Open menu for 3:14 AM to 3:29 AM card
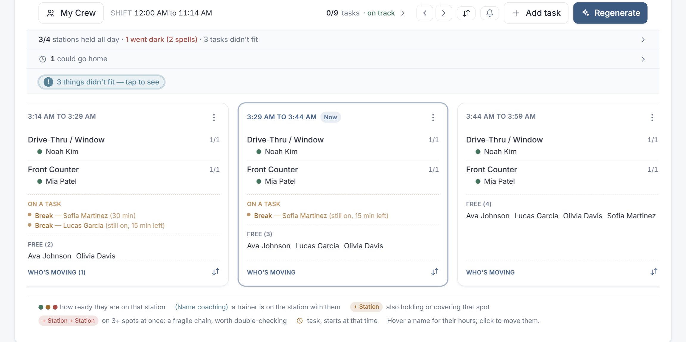The width and height of the screenshot is (686, 342). 214,117
